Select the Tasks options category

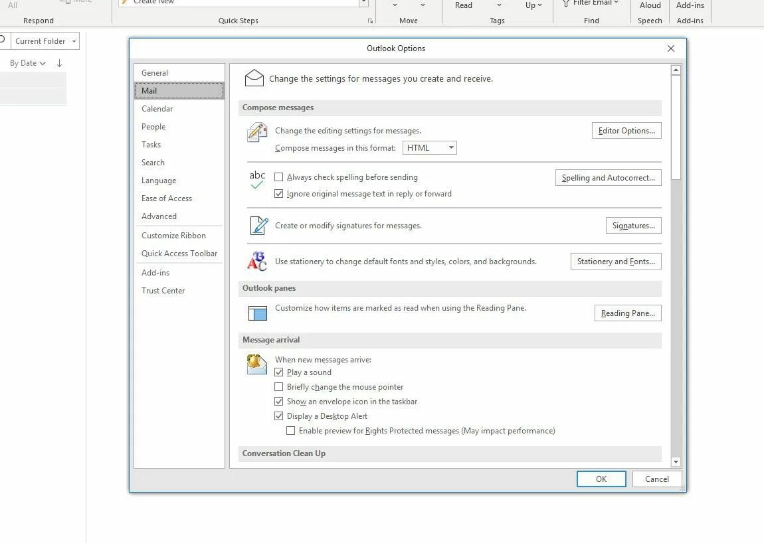coord(179,145)
